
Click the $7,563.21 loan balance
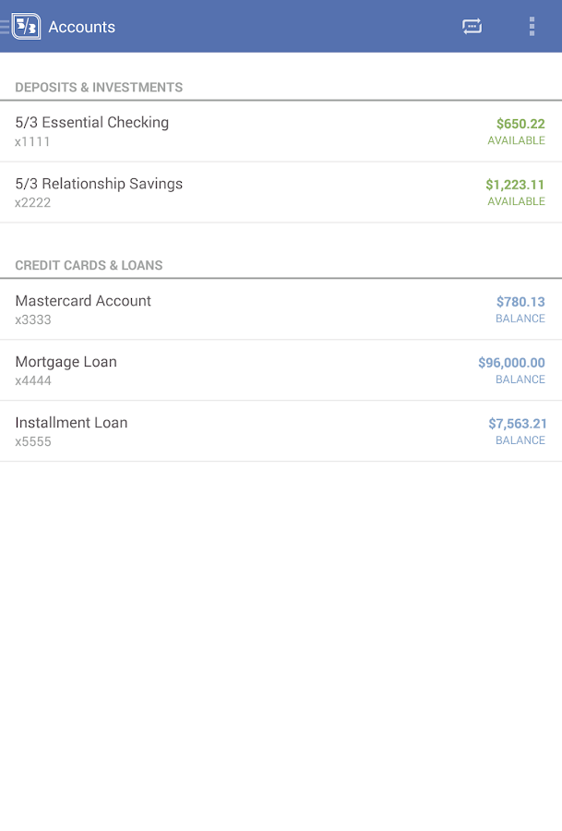[517, 424]
